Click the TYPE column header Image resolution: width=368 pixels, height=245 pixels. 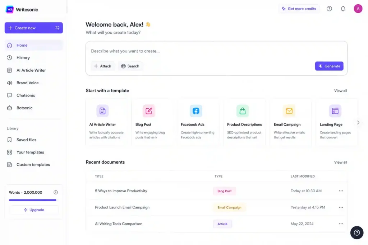218,176
